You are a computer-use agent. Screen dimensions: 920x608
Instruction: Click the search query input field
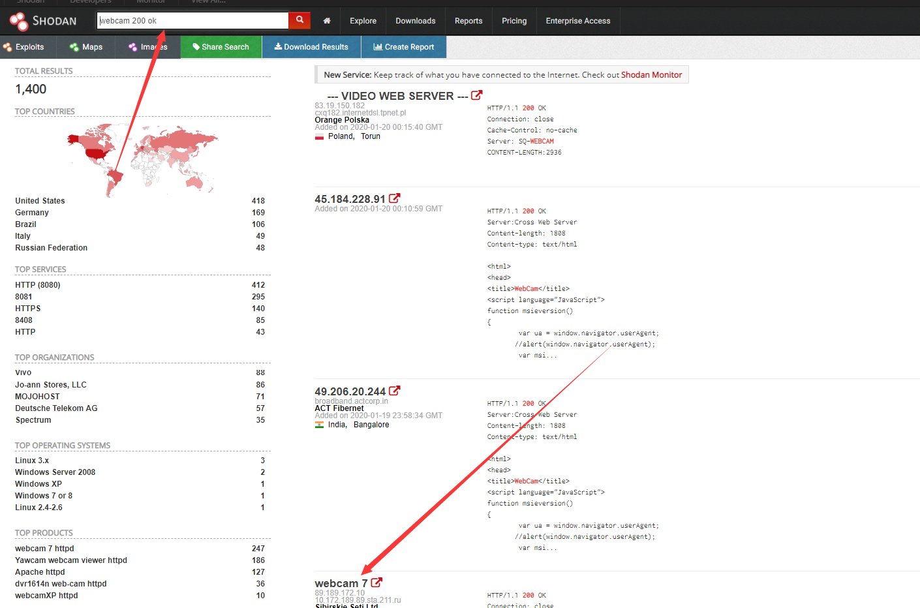[192, 20]
